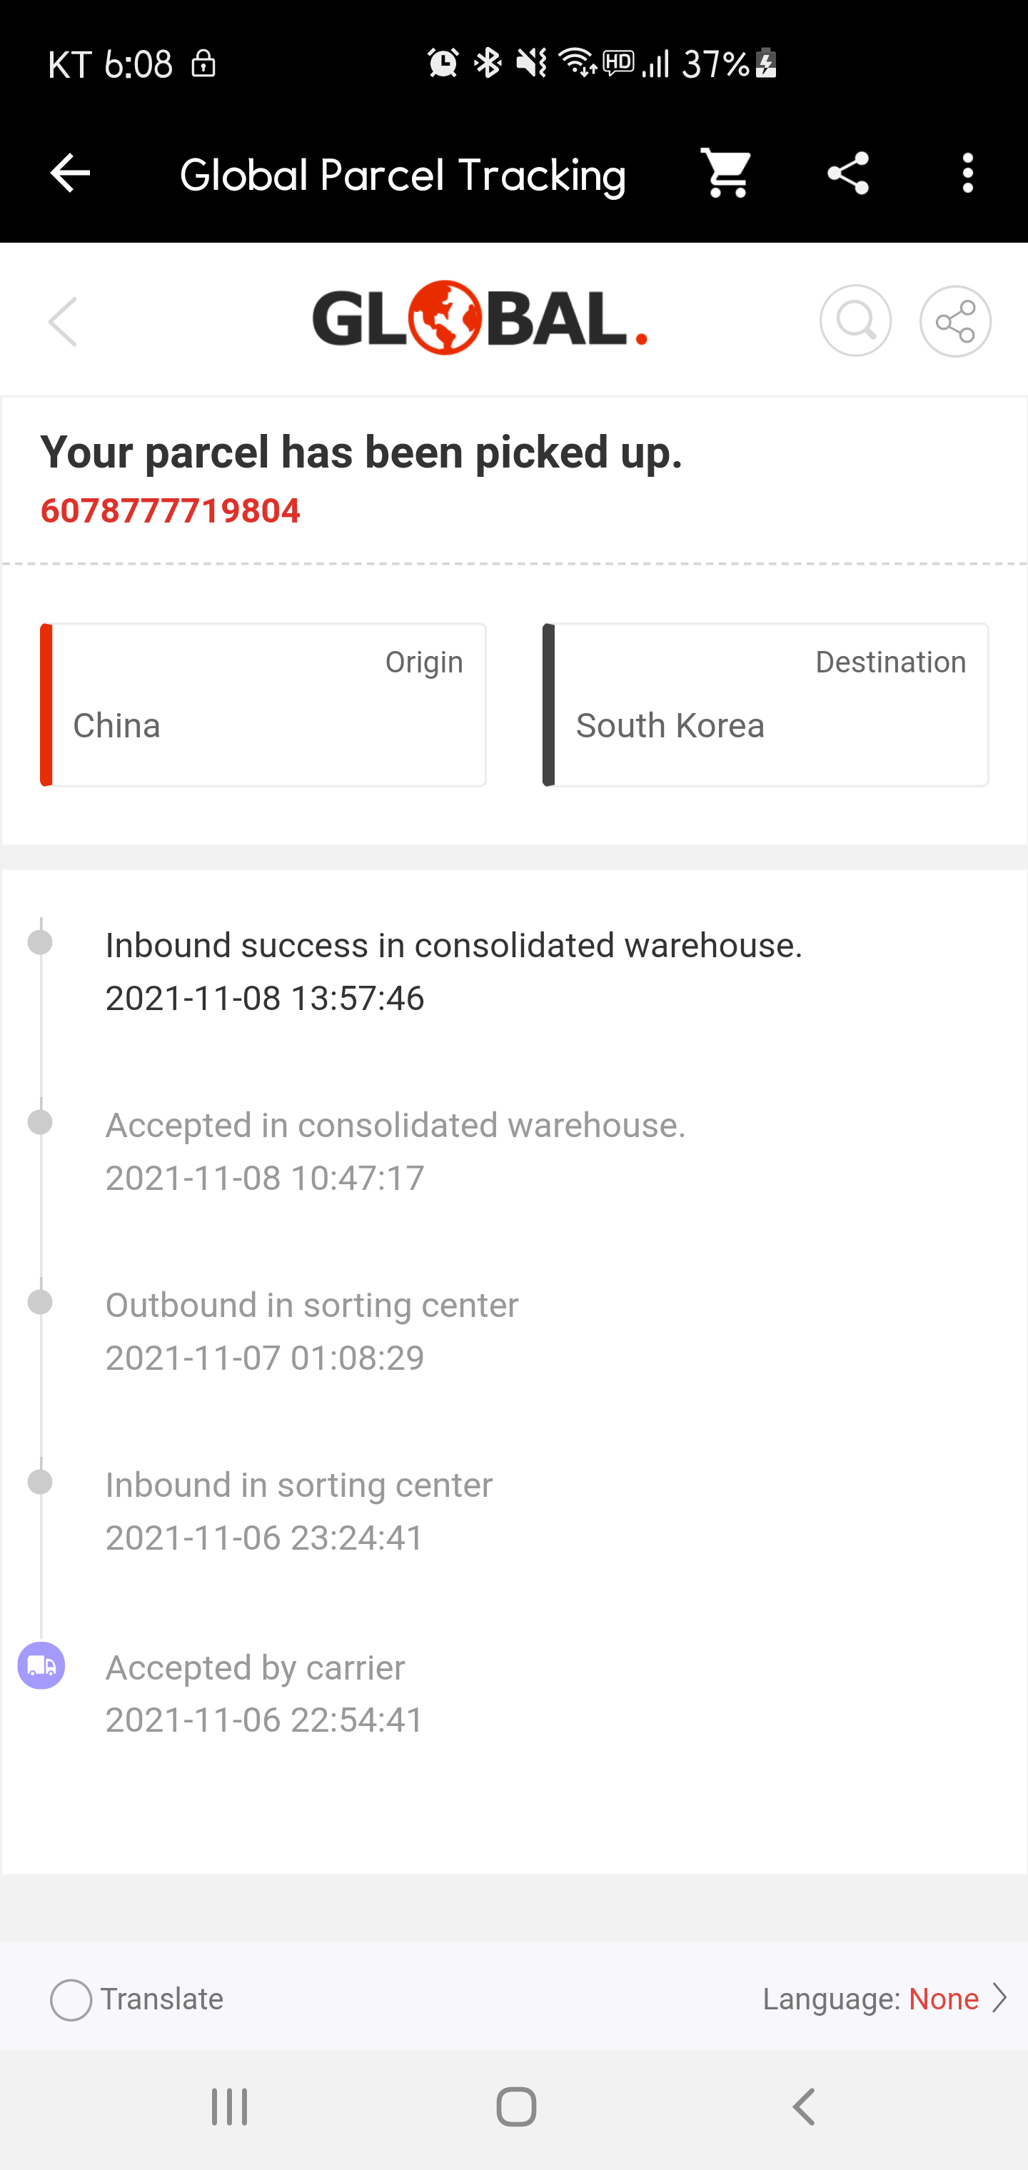1028x2170 pixels.
Task: Select Inbound success in consolidated warehouse entry
Action: (x=454, y=972)
